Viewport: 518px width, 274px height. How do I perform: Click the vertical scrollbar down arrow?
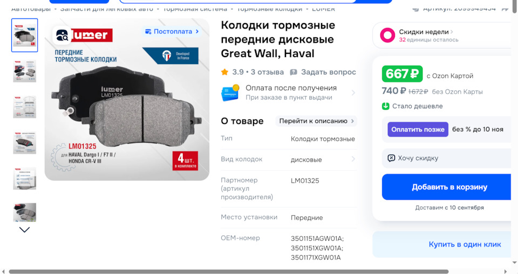pos(515,263)
